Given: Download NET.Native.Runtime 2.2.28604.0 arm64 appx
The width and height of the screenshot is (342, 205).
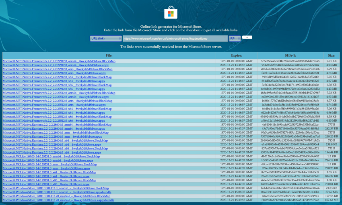Looking at the screenshot, I should tap(54, 128).
